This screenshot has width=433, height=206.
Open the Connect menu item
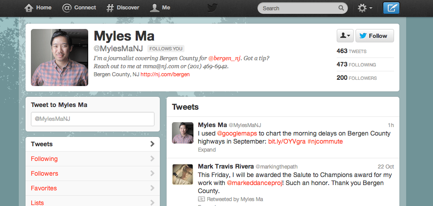tap(79, 8)
